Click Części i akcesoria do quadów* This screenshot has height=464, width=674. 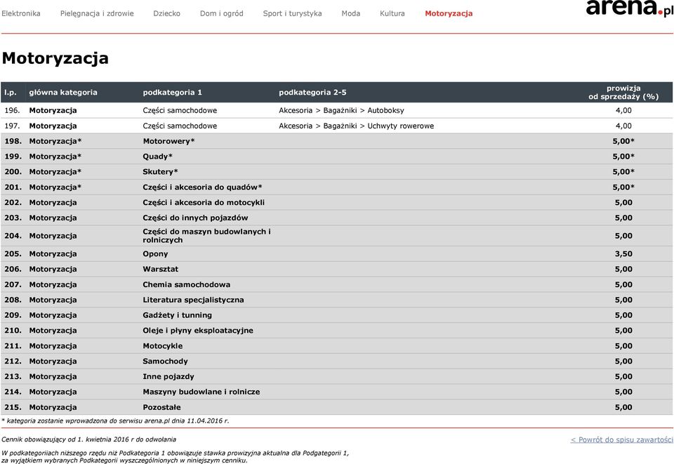(x=202, y=187)
